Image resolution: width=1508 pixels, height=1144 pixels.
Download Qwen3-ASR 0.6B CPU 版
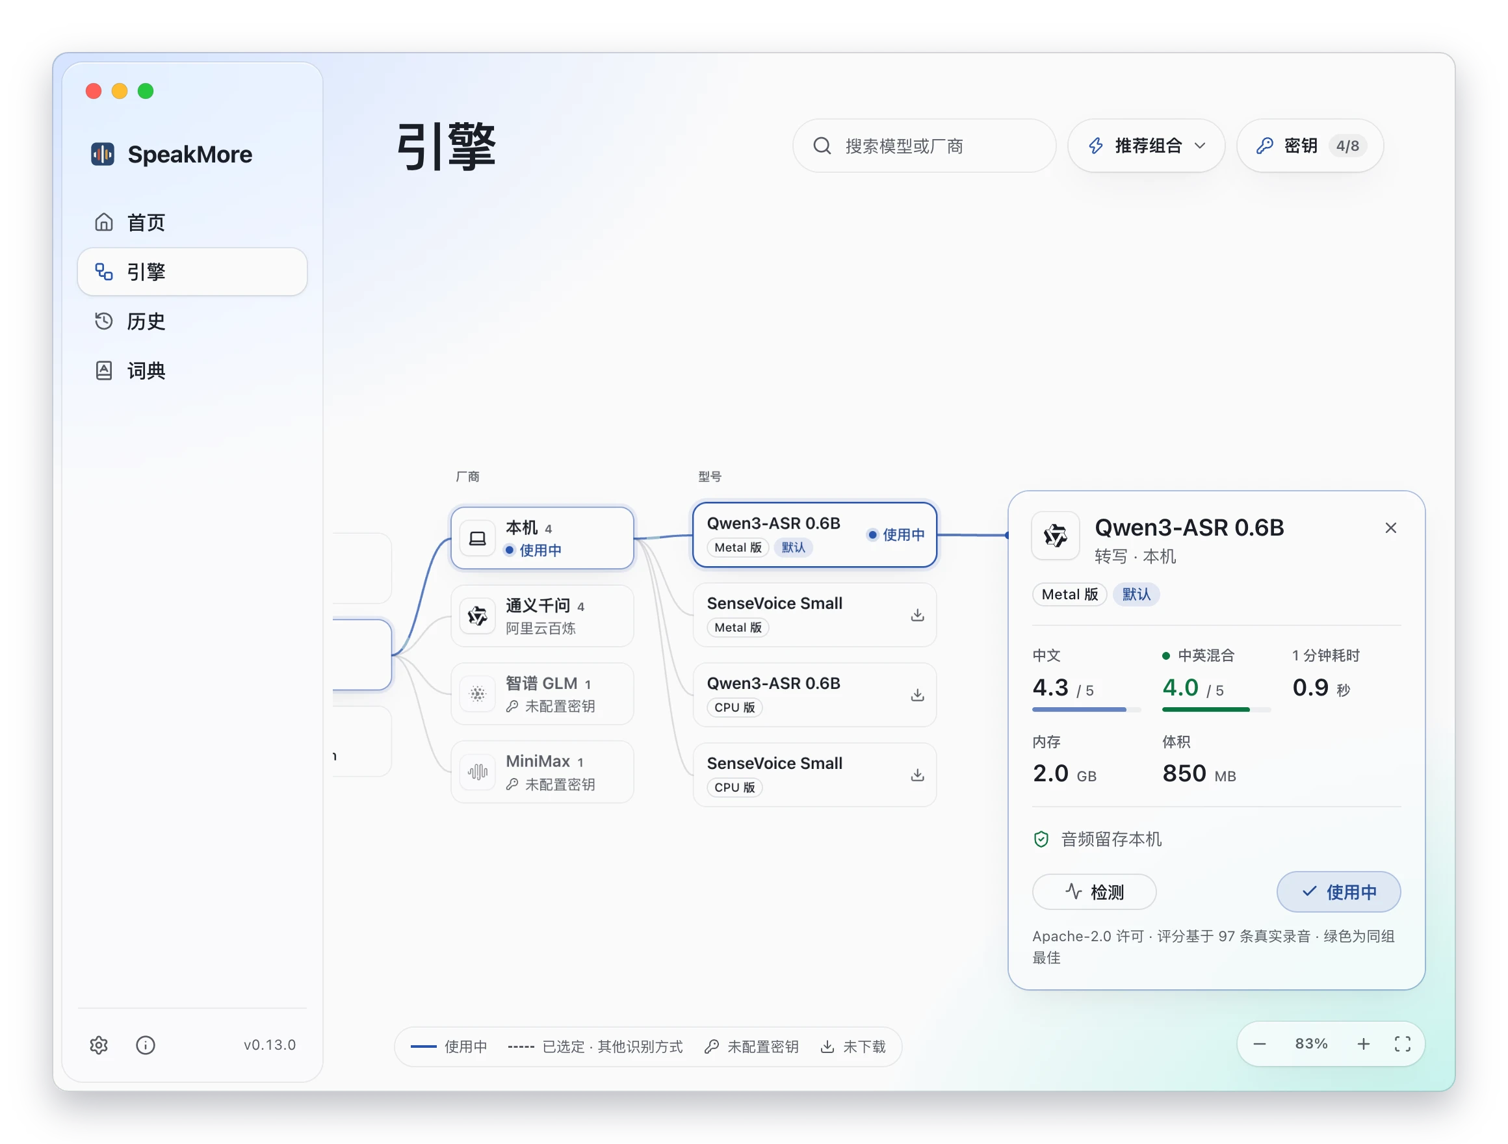click(917, 695)
